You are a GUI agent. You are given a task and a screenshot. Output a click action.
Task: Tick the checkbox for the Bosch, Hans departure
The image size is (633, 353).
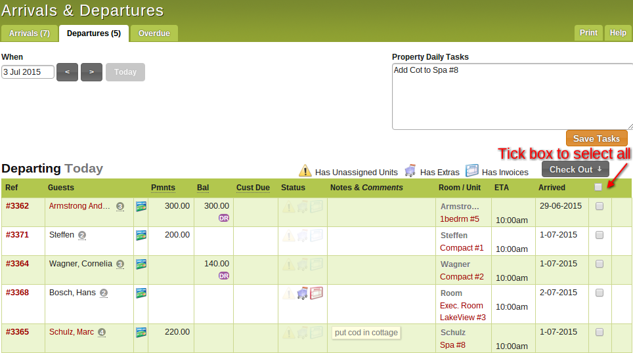click(599, 293)
